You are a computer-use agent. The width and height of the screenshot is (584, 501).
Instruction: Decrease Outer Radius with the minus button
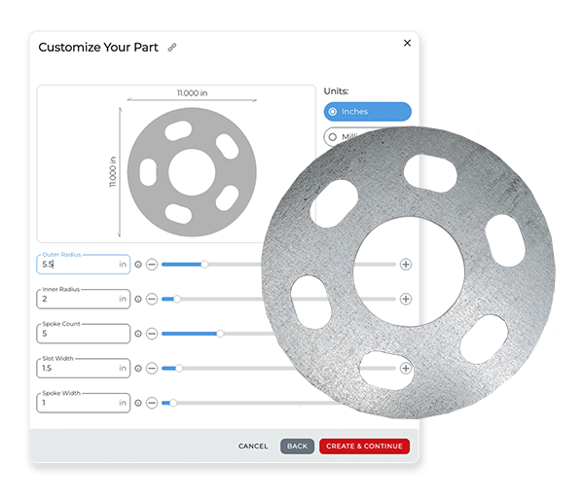[152, 265]
